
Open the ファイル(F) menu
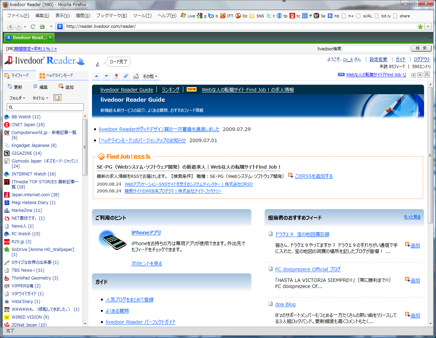tap(18, 16)
